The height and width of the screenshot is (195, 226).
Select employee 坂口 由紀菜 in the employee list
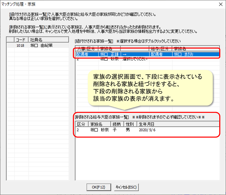[41, 45]
